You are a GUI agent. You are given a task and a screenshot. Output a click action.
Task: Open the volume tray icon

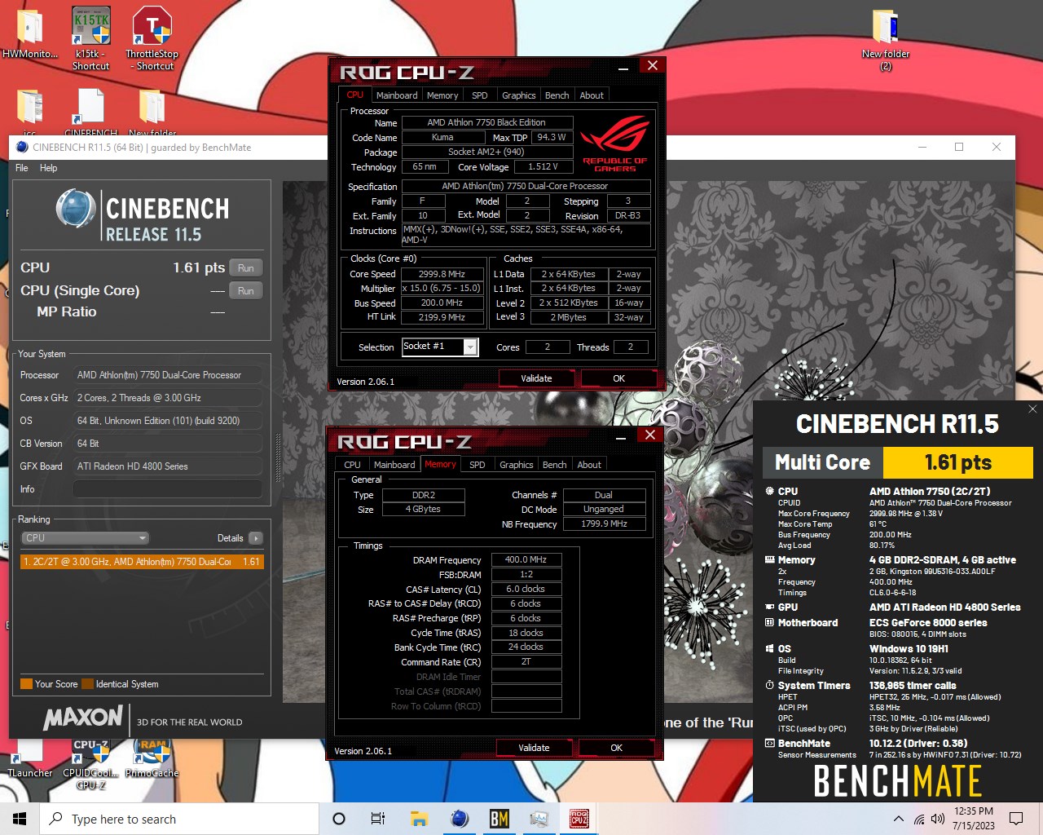pyautogui.click(x=938, y=819)
